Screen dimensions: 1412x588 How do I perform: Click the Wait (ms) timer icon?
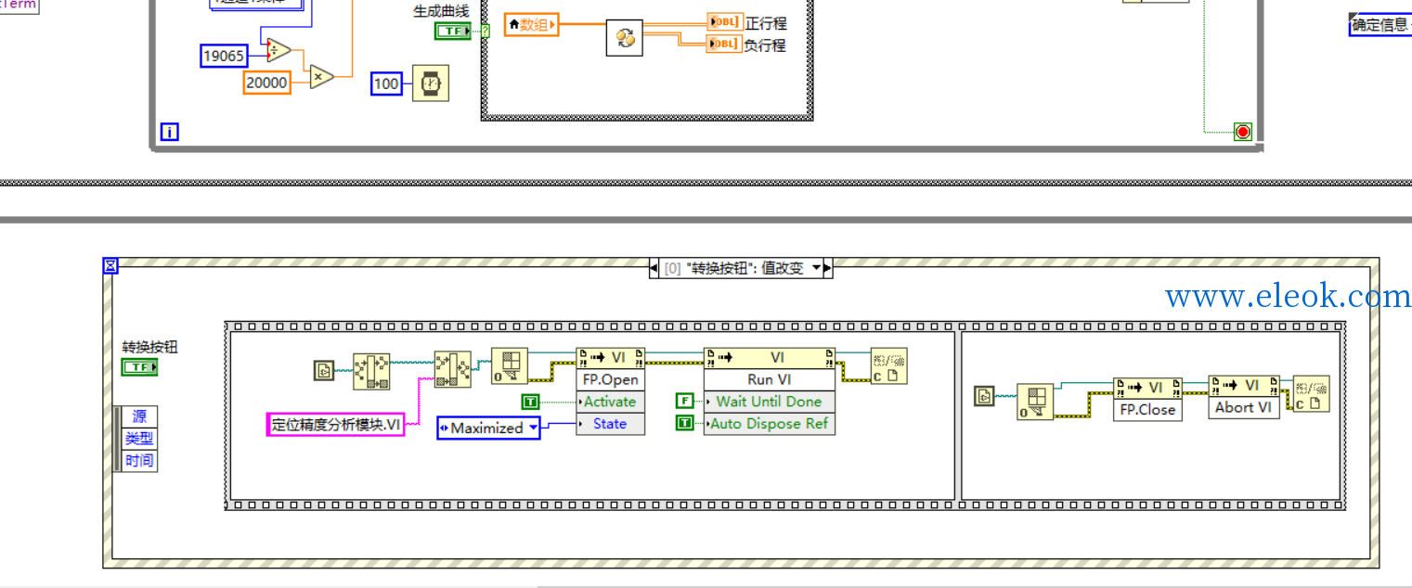point(431,83)
